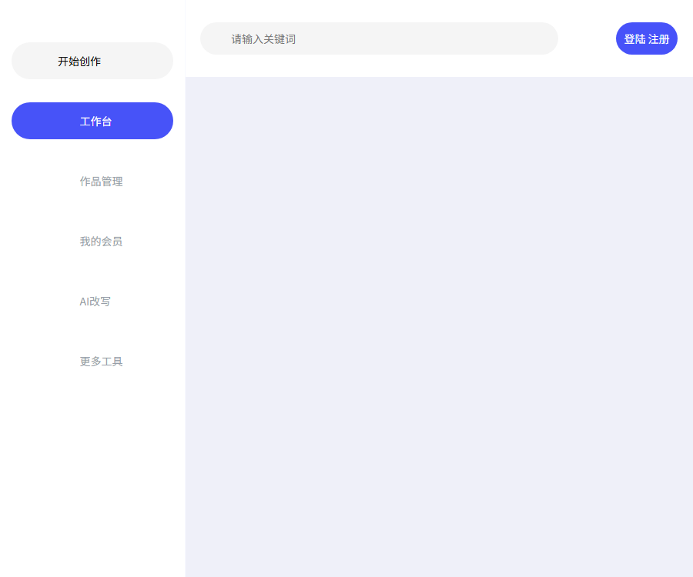
Task: Click the 登陆 注册 button
Action: tap(647, 38)
